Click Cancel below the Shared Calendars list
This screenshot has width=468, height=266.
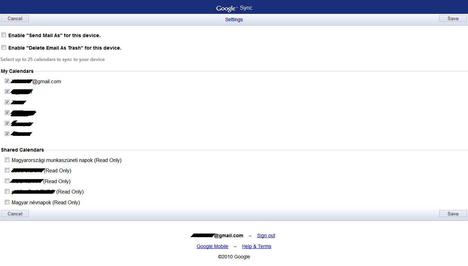tap(15, 214)
